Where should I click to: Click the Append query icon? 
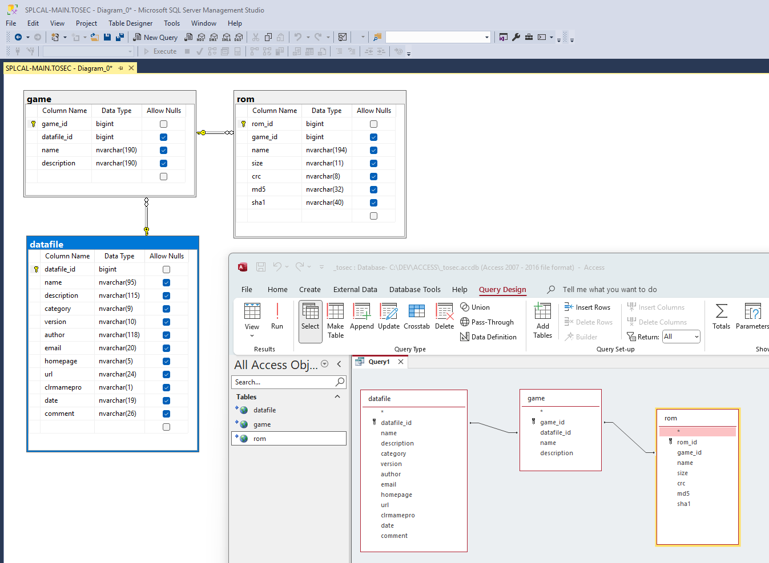pos(362,317)
